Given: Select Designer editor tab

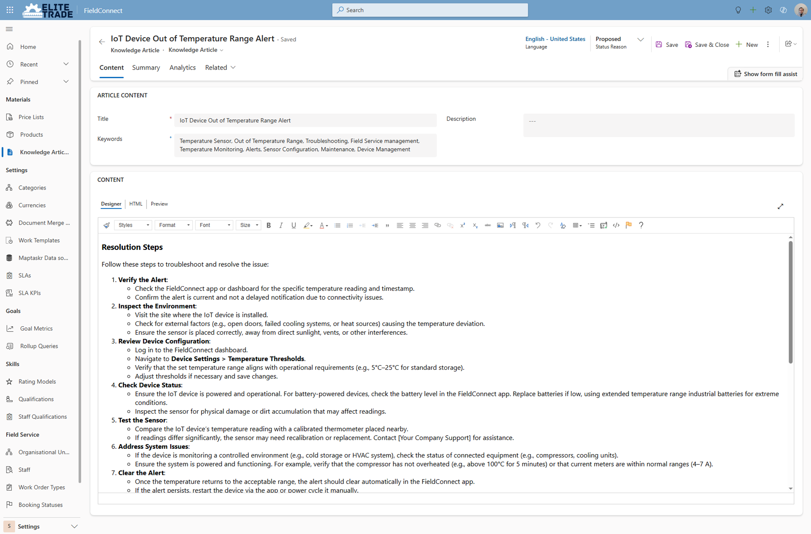Looking at the screenshot, I should click(x=111, y=204).
